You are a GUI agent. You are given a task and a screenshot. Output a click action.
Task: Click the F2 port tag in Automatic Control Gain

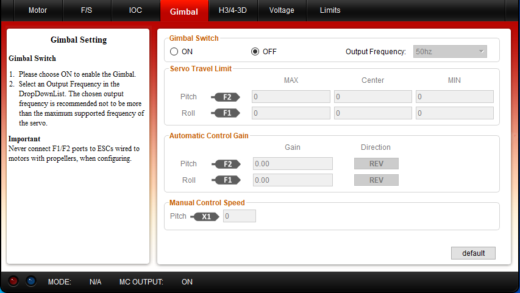[226, 164]
